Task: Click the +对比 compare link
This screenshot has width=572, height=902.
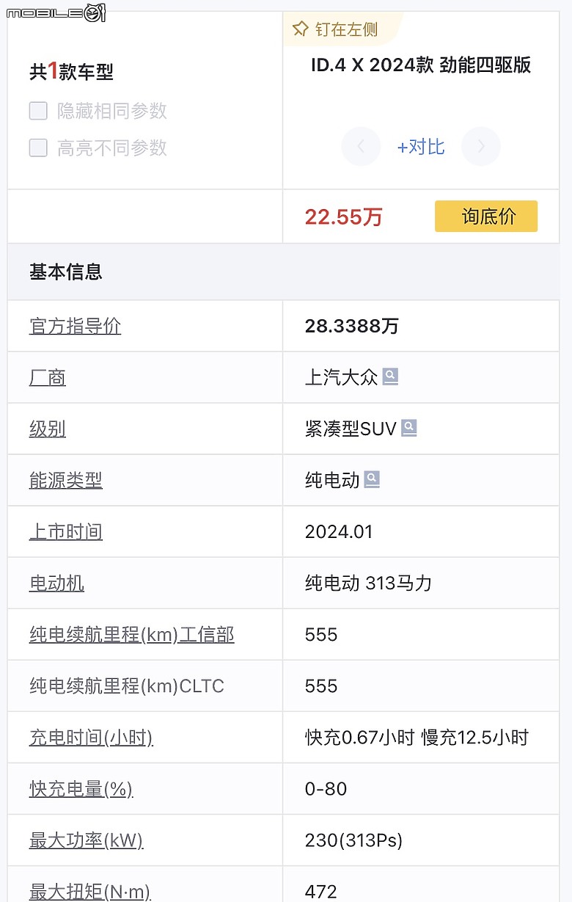Action: point(421,146)
